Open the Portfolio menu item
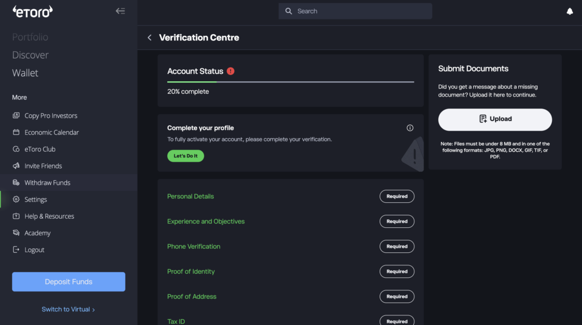 tap(30, 37)
